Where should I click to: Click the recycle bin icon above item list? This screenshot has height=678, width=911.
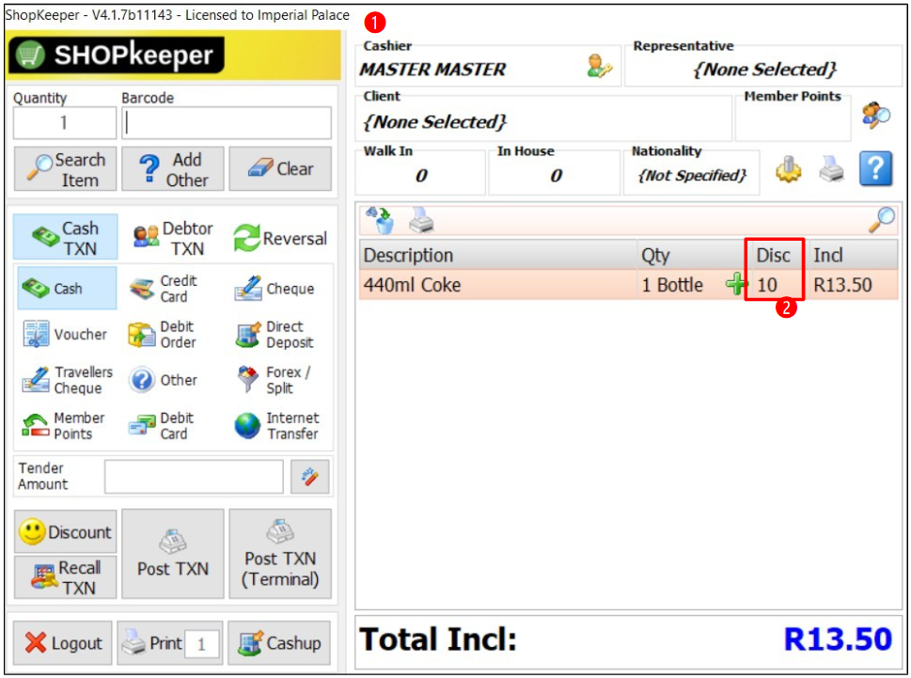click(380, 220)
